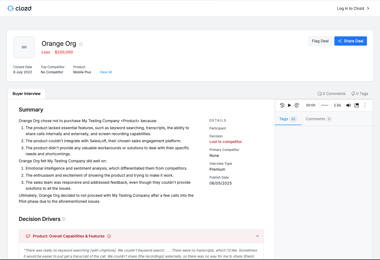Viewport: 380px width, 260px height.
Task: Click the Primary Competitor value None
Action: coord(214,156)
